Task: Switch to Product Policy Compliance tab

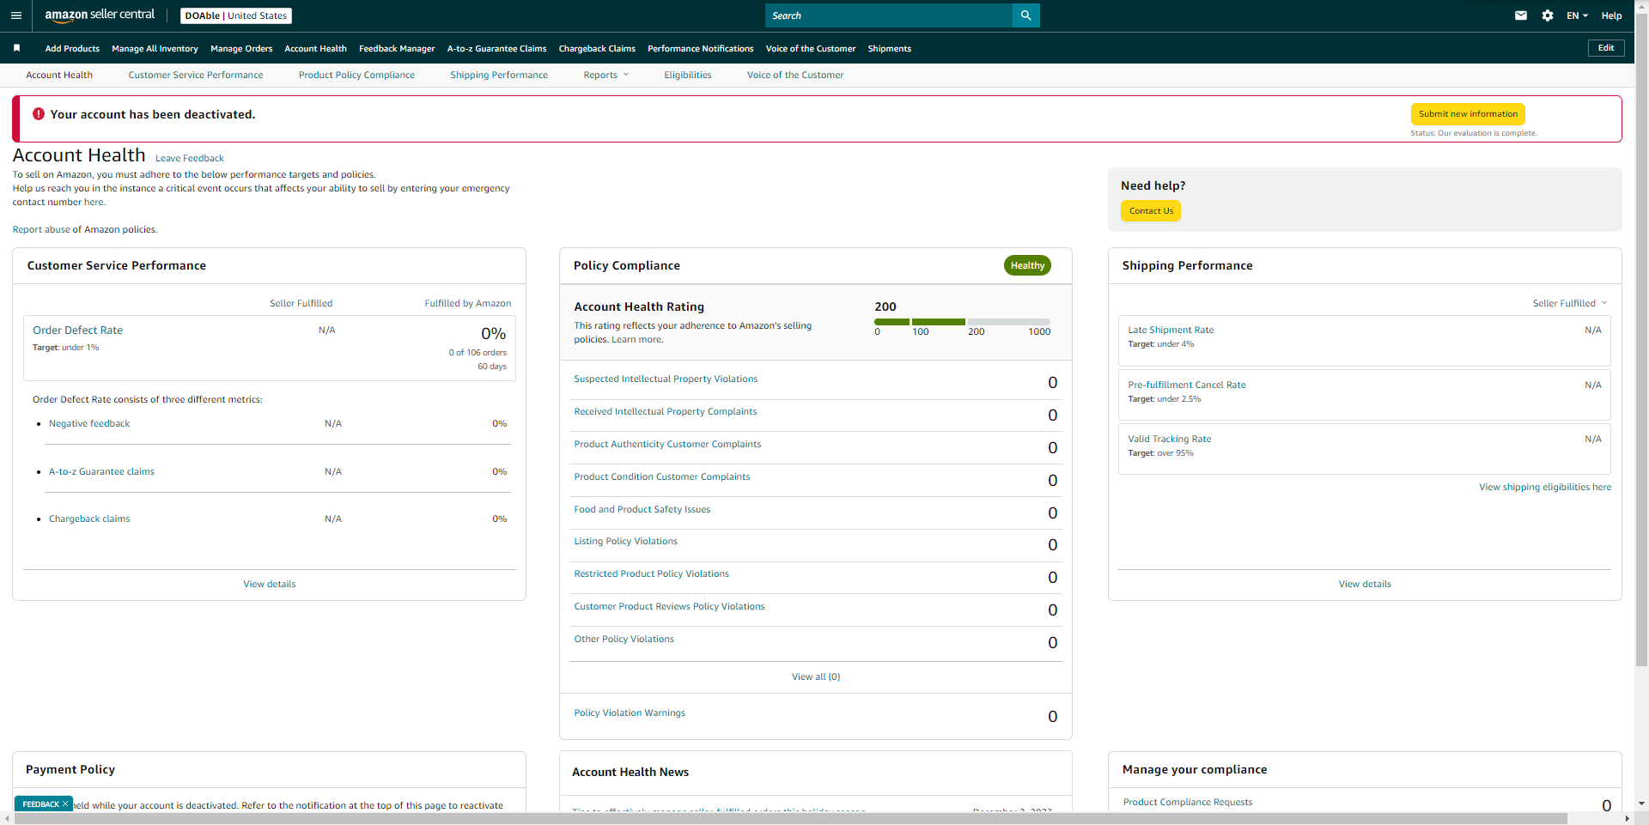Action: click(x=356, y=75)
